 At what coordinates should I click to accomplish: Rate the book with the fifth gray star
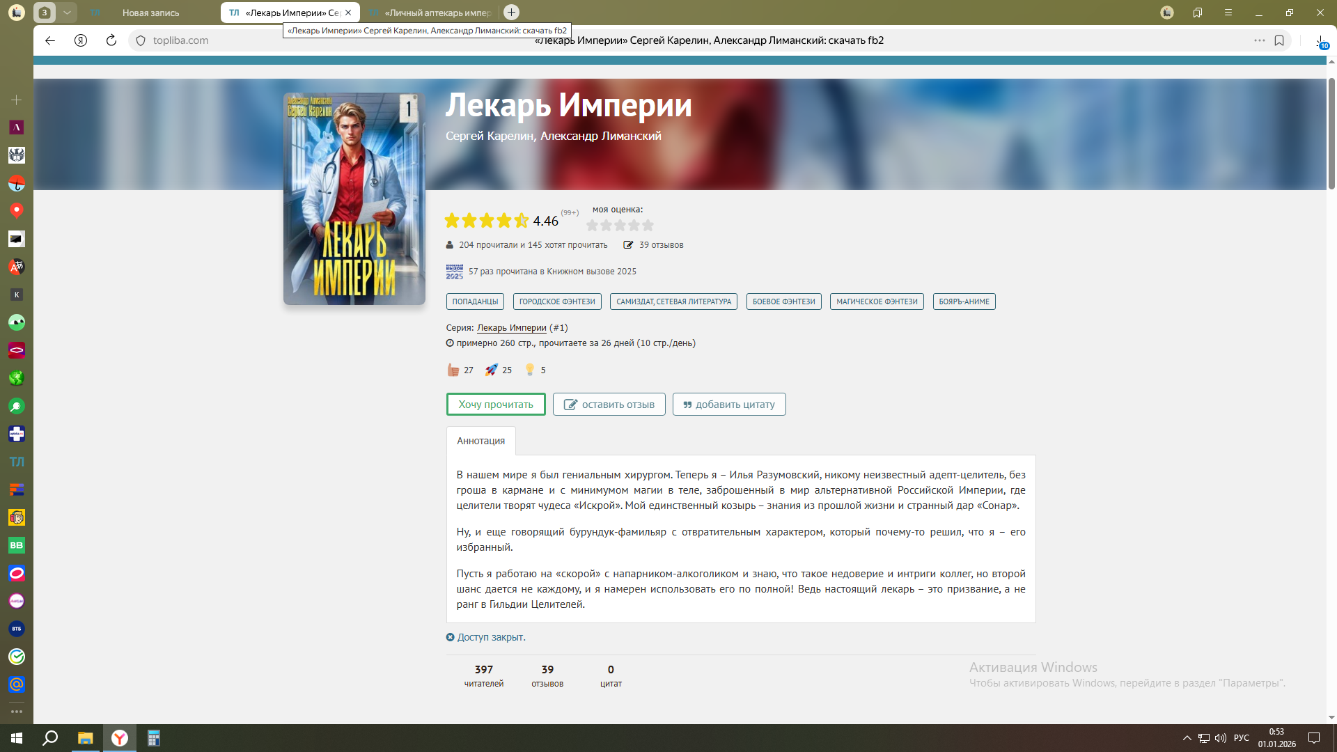648,225
